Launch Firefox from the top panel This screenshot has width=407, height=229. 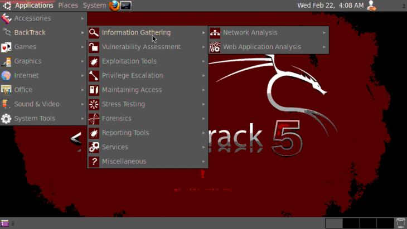114,6
